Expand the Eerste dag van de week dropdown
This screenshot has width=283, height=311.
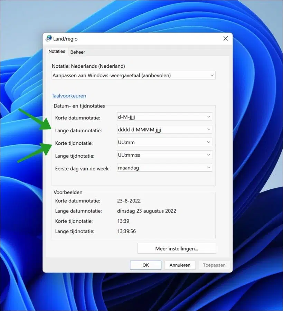pos(164,168)
